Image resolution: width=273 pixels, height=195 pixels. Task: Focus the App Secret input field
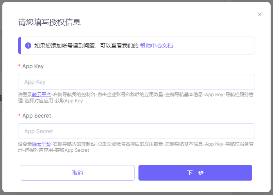click(136, 131)
